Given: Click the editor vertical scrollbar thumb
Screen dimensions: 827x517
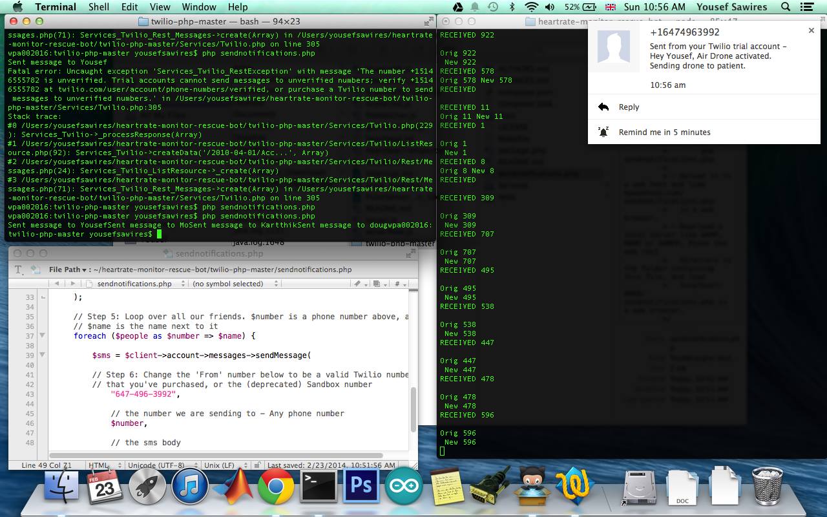Looking at the screenshot, I should point(413,409).
